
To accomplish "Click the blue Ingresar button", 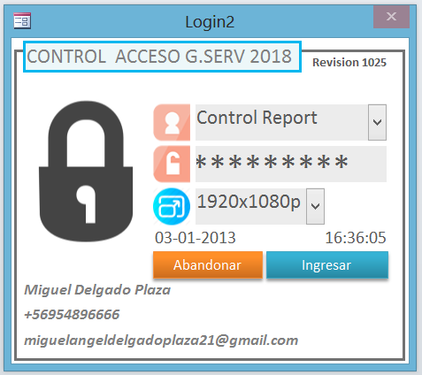I will [327, 264].
